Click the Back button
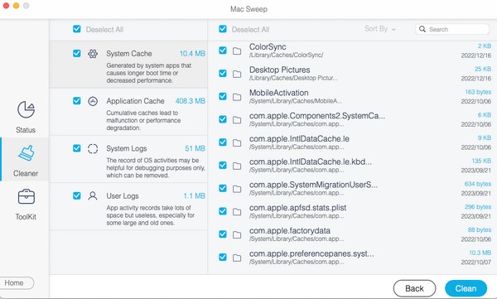This screenshot has height=299, width=497. point(414,288)
